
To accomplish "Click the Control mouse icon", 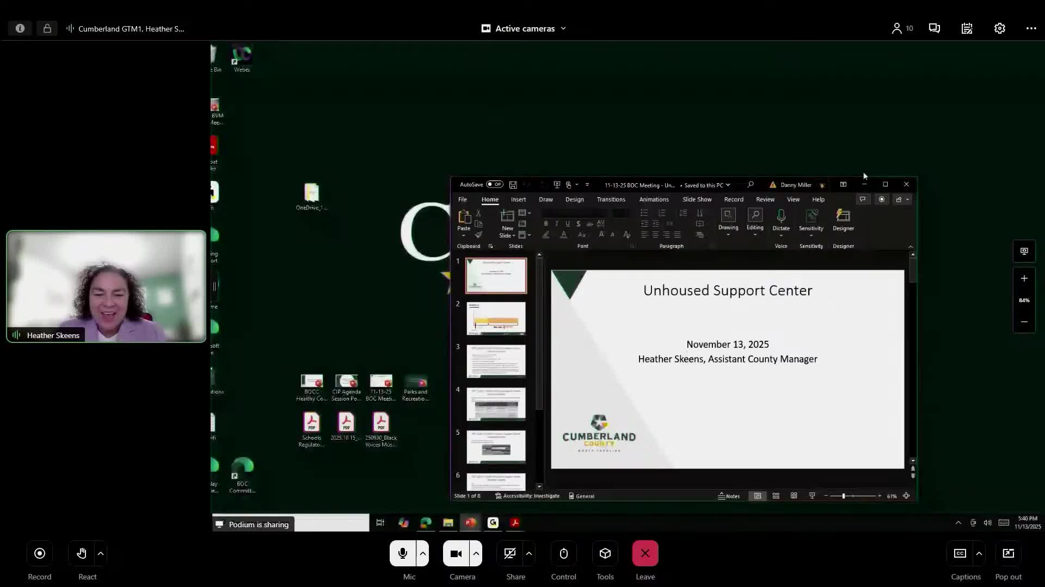I will click(x=563, y=553).
